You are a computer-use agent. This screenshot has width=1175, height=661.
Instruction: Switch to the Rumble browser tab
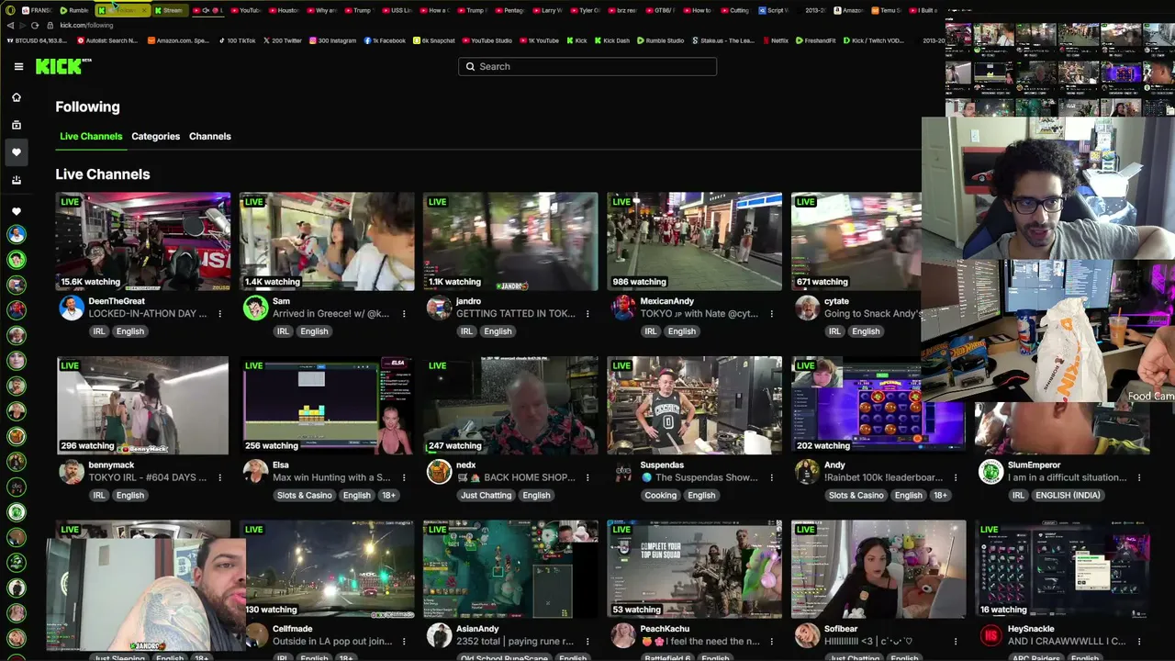point(74,10)
